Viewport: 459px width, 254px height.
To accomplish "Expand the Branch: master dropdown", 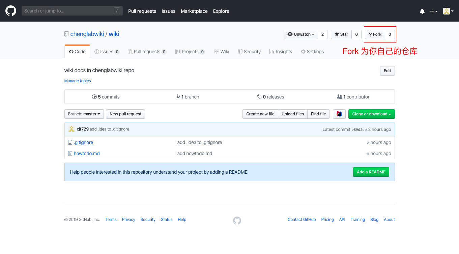I will tap(84, 114).
